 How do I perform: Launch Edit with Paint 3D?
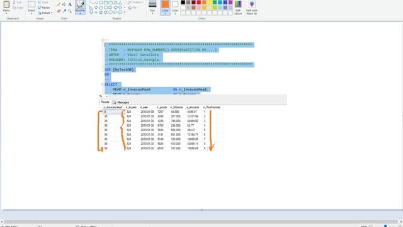coord(252,7)
